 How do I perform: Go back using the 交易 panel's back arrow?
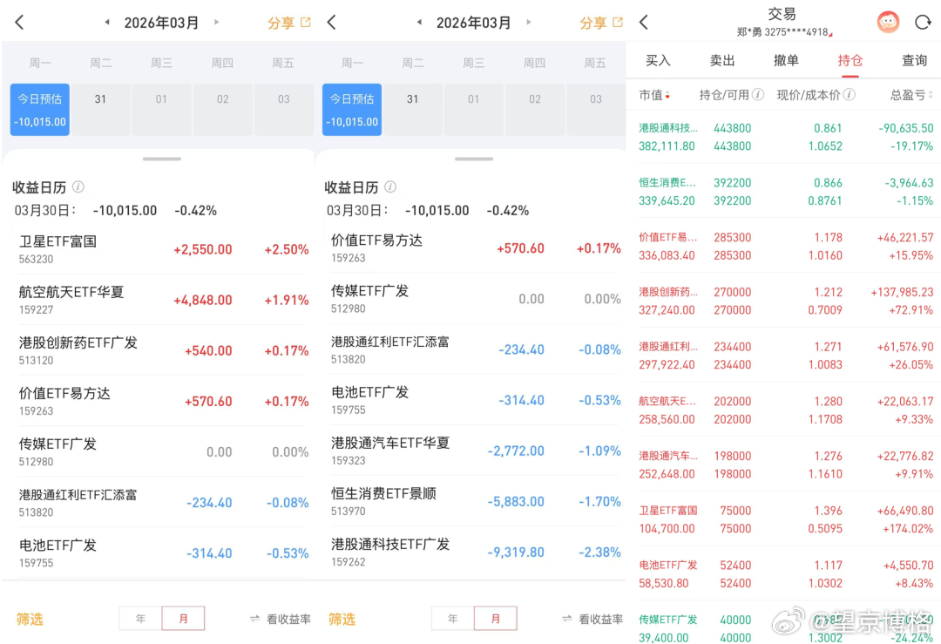[x=643, y=23]
